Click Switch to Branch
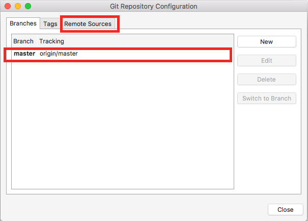The image size is (308, 221). coord(266,99)
